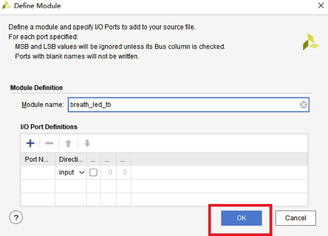
Task: Move the port down with down arrow
Action: (87, 143)
